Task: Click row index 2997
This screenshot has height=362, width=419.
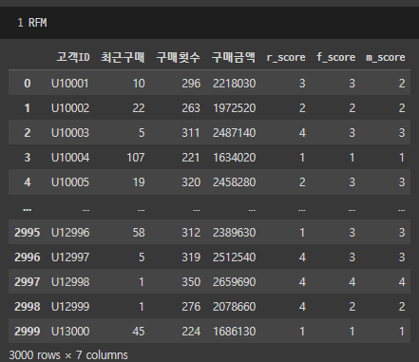Action: [x=28, y=282]
